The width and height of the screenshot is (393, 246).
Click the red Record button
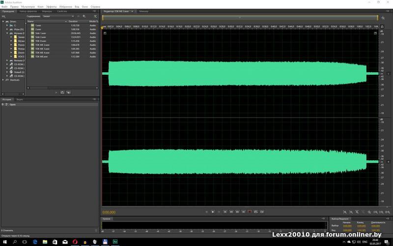[250, 212]
